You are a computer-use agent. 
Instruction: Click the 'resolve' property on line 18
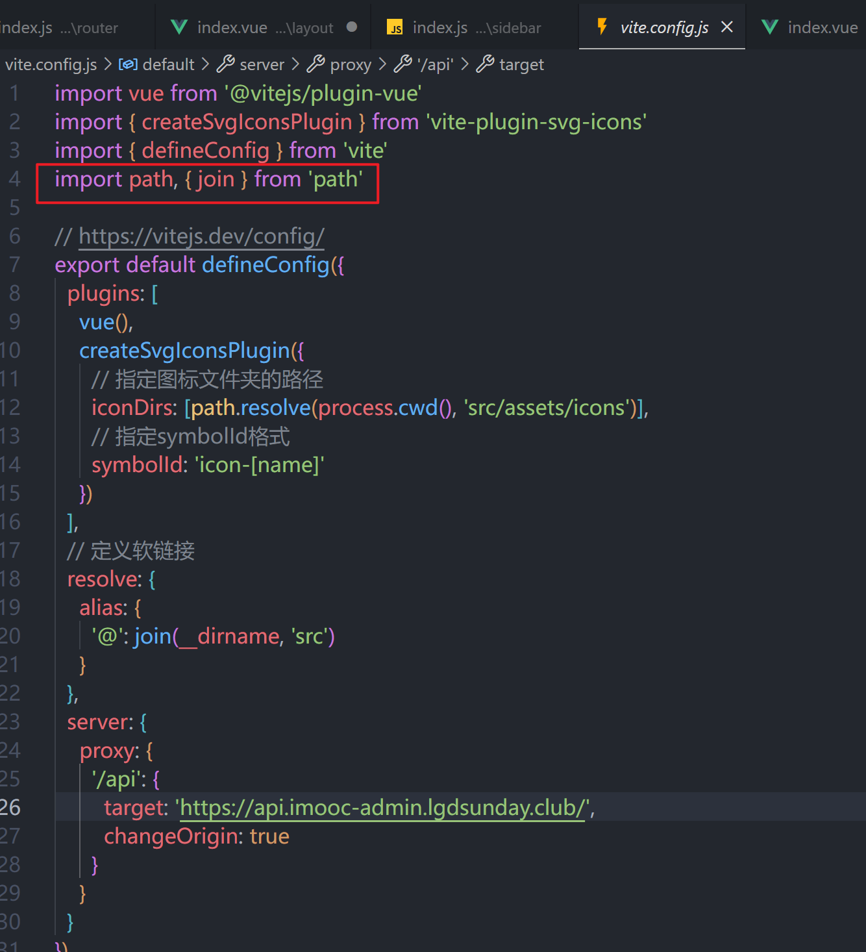coord(101,579)
